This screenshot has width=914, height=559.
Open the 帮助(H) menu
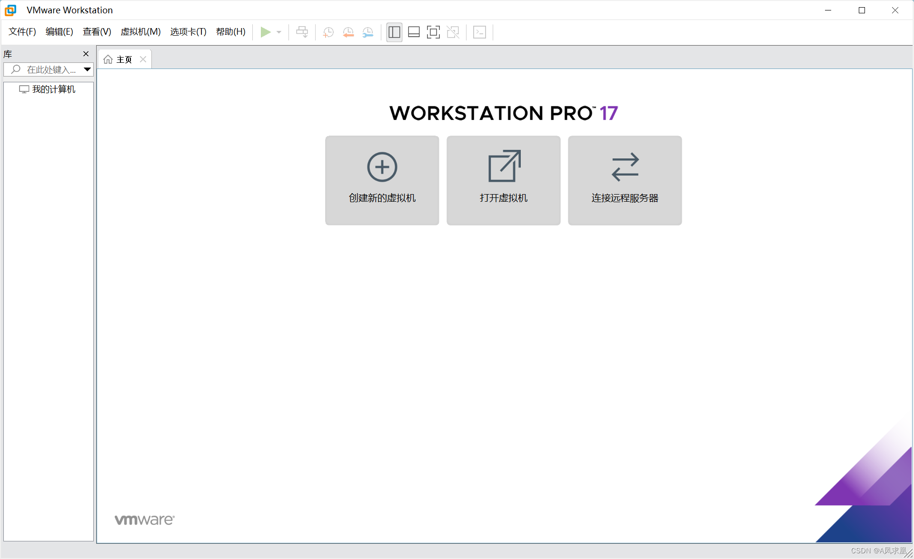230,32
